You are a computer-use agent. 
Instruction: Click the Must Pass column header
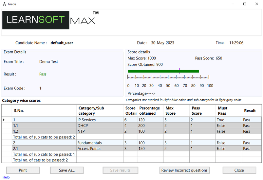coord(228,111)
